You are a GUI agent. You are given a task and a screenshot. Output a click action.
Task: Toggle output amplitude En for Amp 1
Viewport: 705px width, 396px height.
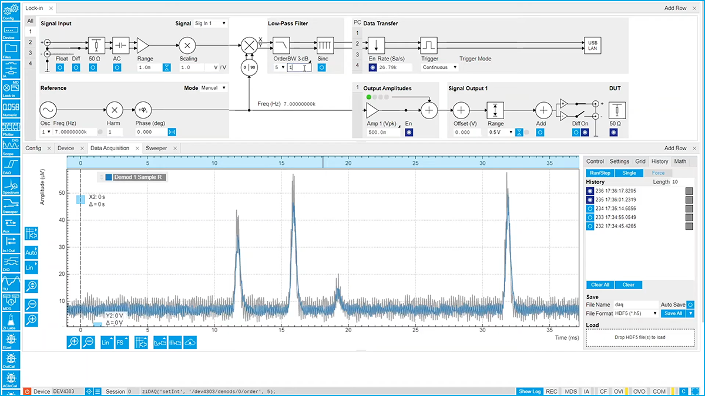409,133
